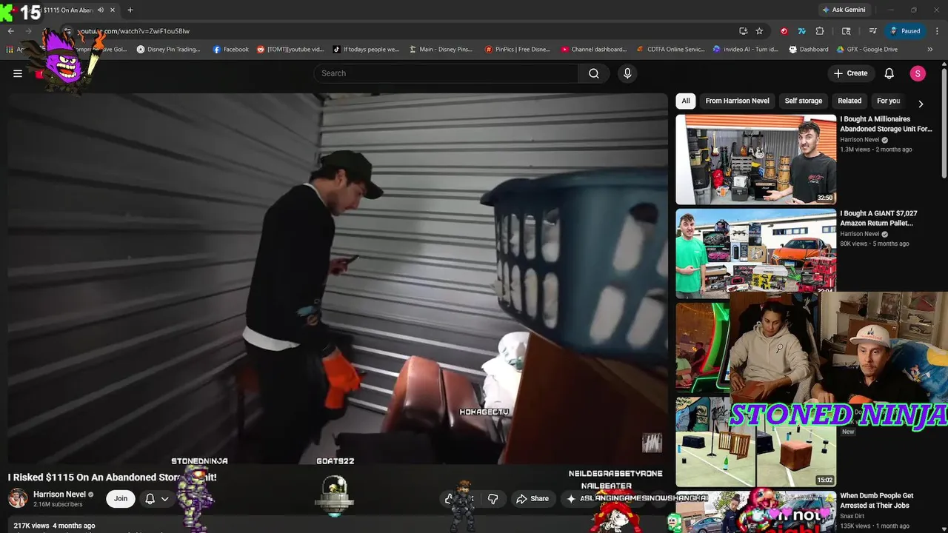Bookmark this page with the star icon
The width and height of the screenshot is (948, 533).
coord(759,31)
